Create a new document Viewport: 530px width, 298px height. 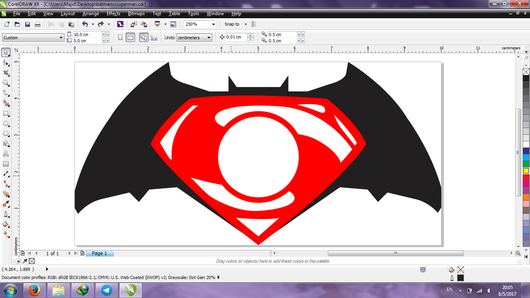tap(7, 24)
